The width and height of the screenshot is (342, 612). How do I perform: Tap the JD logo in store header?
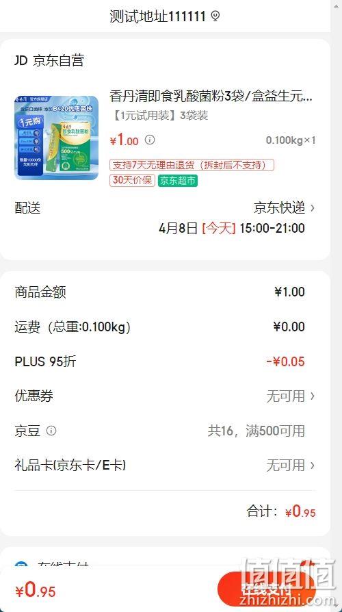pyautogui.click(x=21, y=60)
